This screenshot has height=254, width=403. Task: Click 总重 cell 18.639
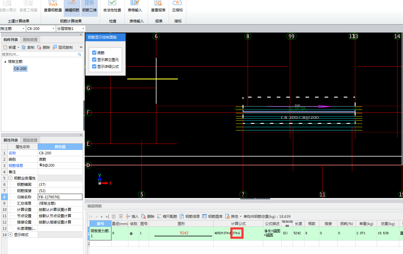pyautogui.click(x=388, y=233)
